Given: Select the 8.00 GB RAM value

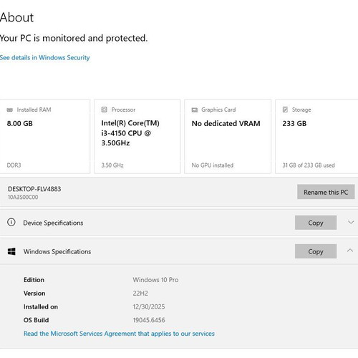Looking at the screenshot, I should (x=19, y=123).
